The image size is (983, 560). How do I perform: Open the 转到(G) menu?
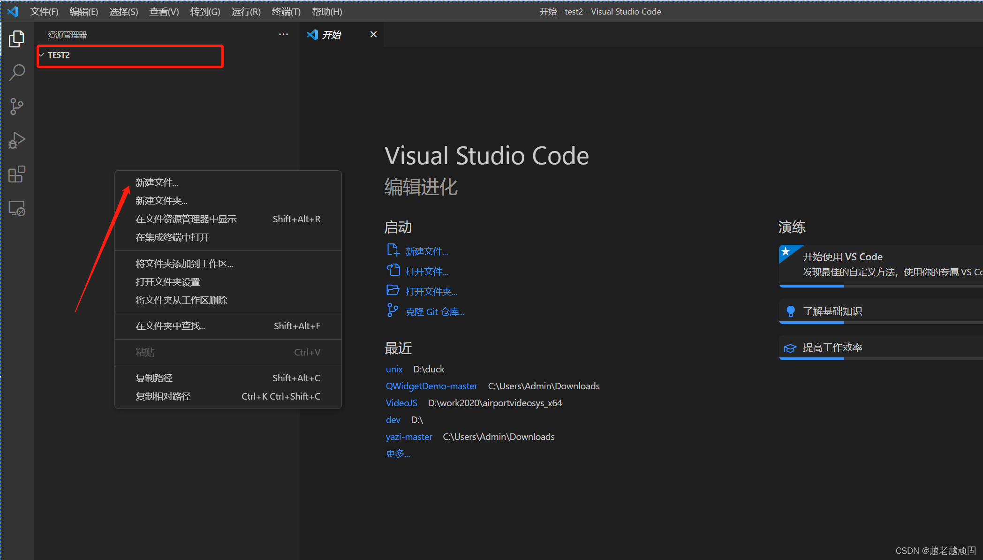click(x=205, y=12)
